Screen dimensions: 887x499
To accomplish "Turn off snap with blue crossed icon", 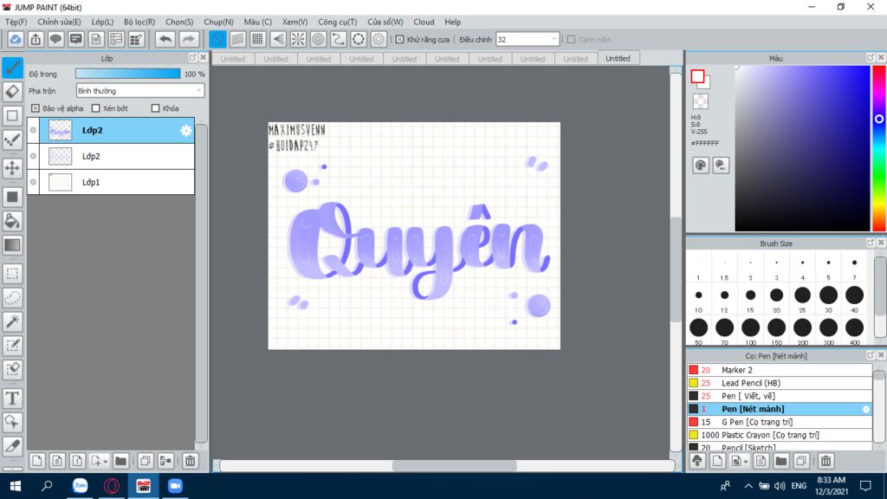I will click(x=217, y=39).
